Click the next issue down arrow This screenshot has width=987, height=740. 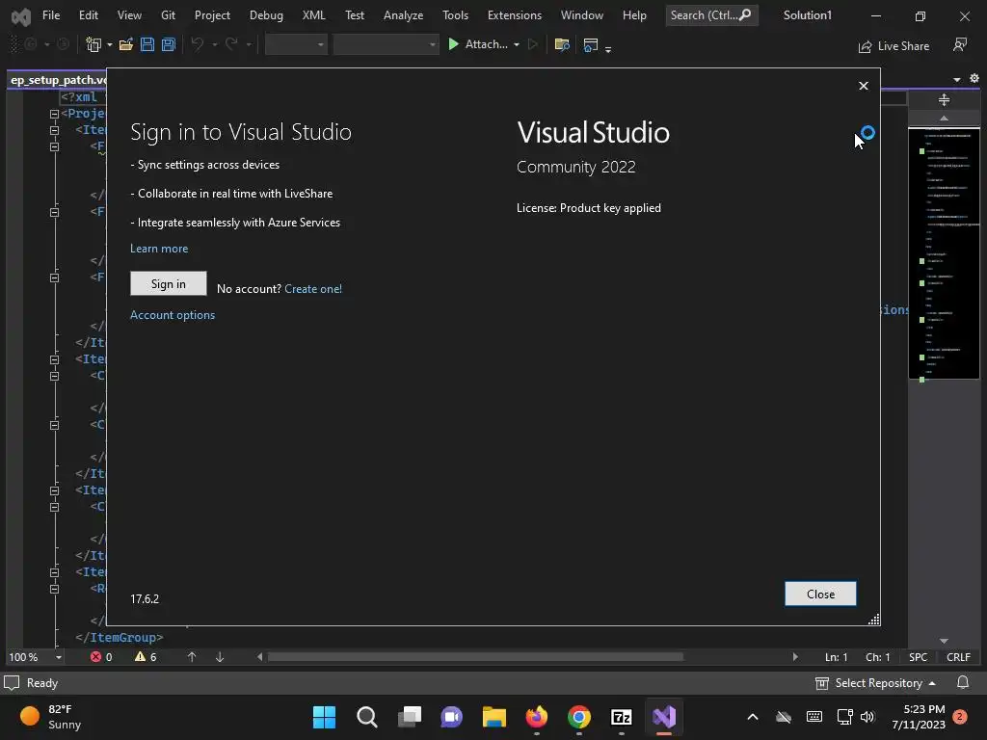tap(220, 657)
